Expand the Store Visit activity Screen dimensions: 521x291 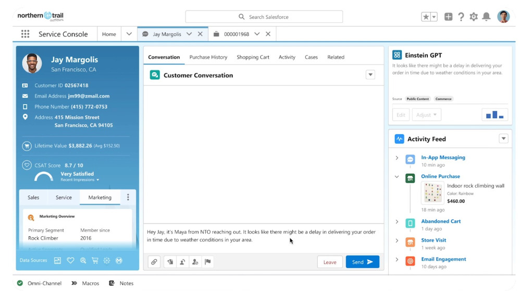coord(396,240)
